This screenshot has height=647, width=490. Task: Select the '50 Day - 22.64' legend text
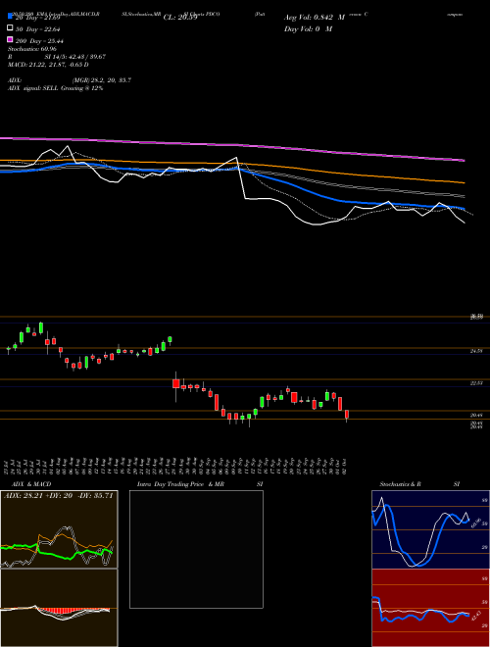click(38, 28)
